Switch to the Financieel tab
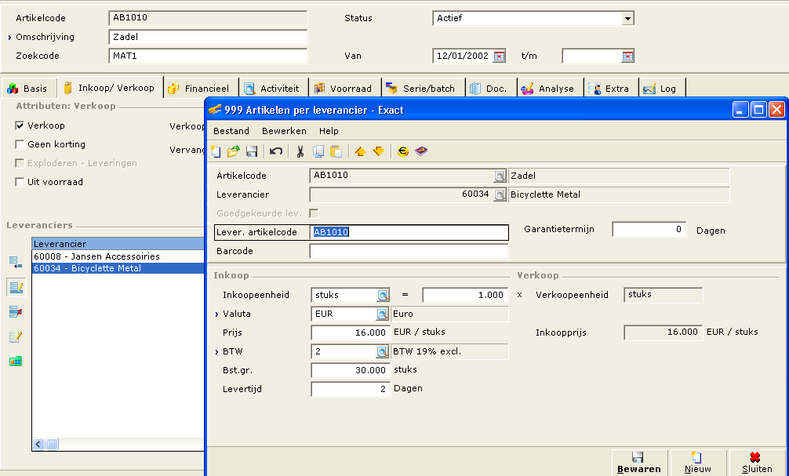Image resolution: width=789 pixels, height=476 pixels. tap(199, 88)
